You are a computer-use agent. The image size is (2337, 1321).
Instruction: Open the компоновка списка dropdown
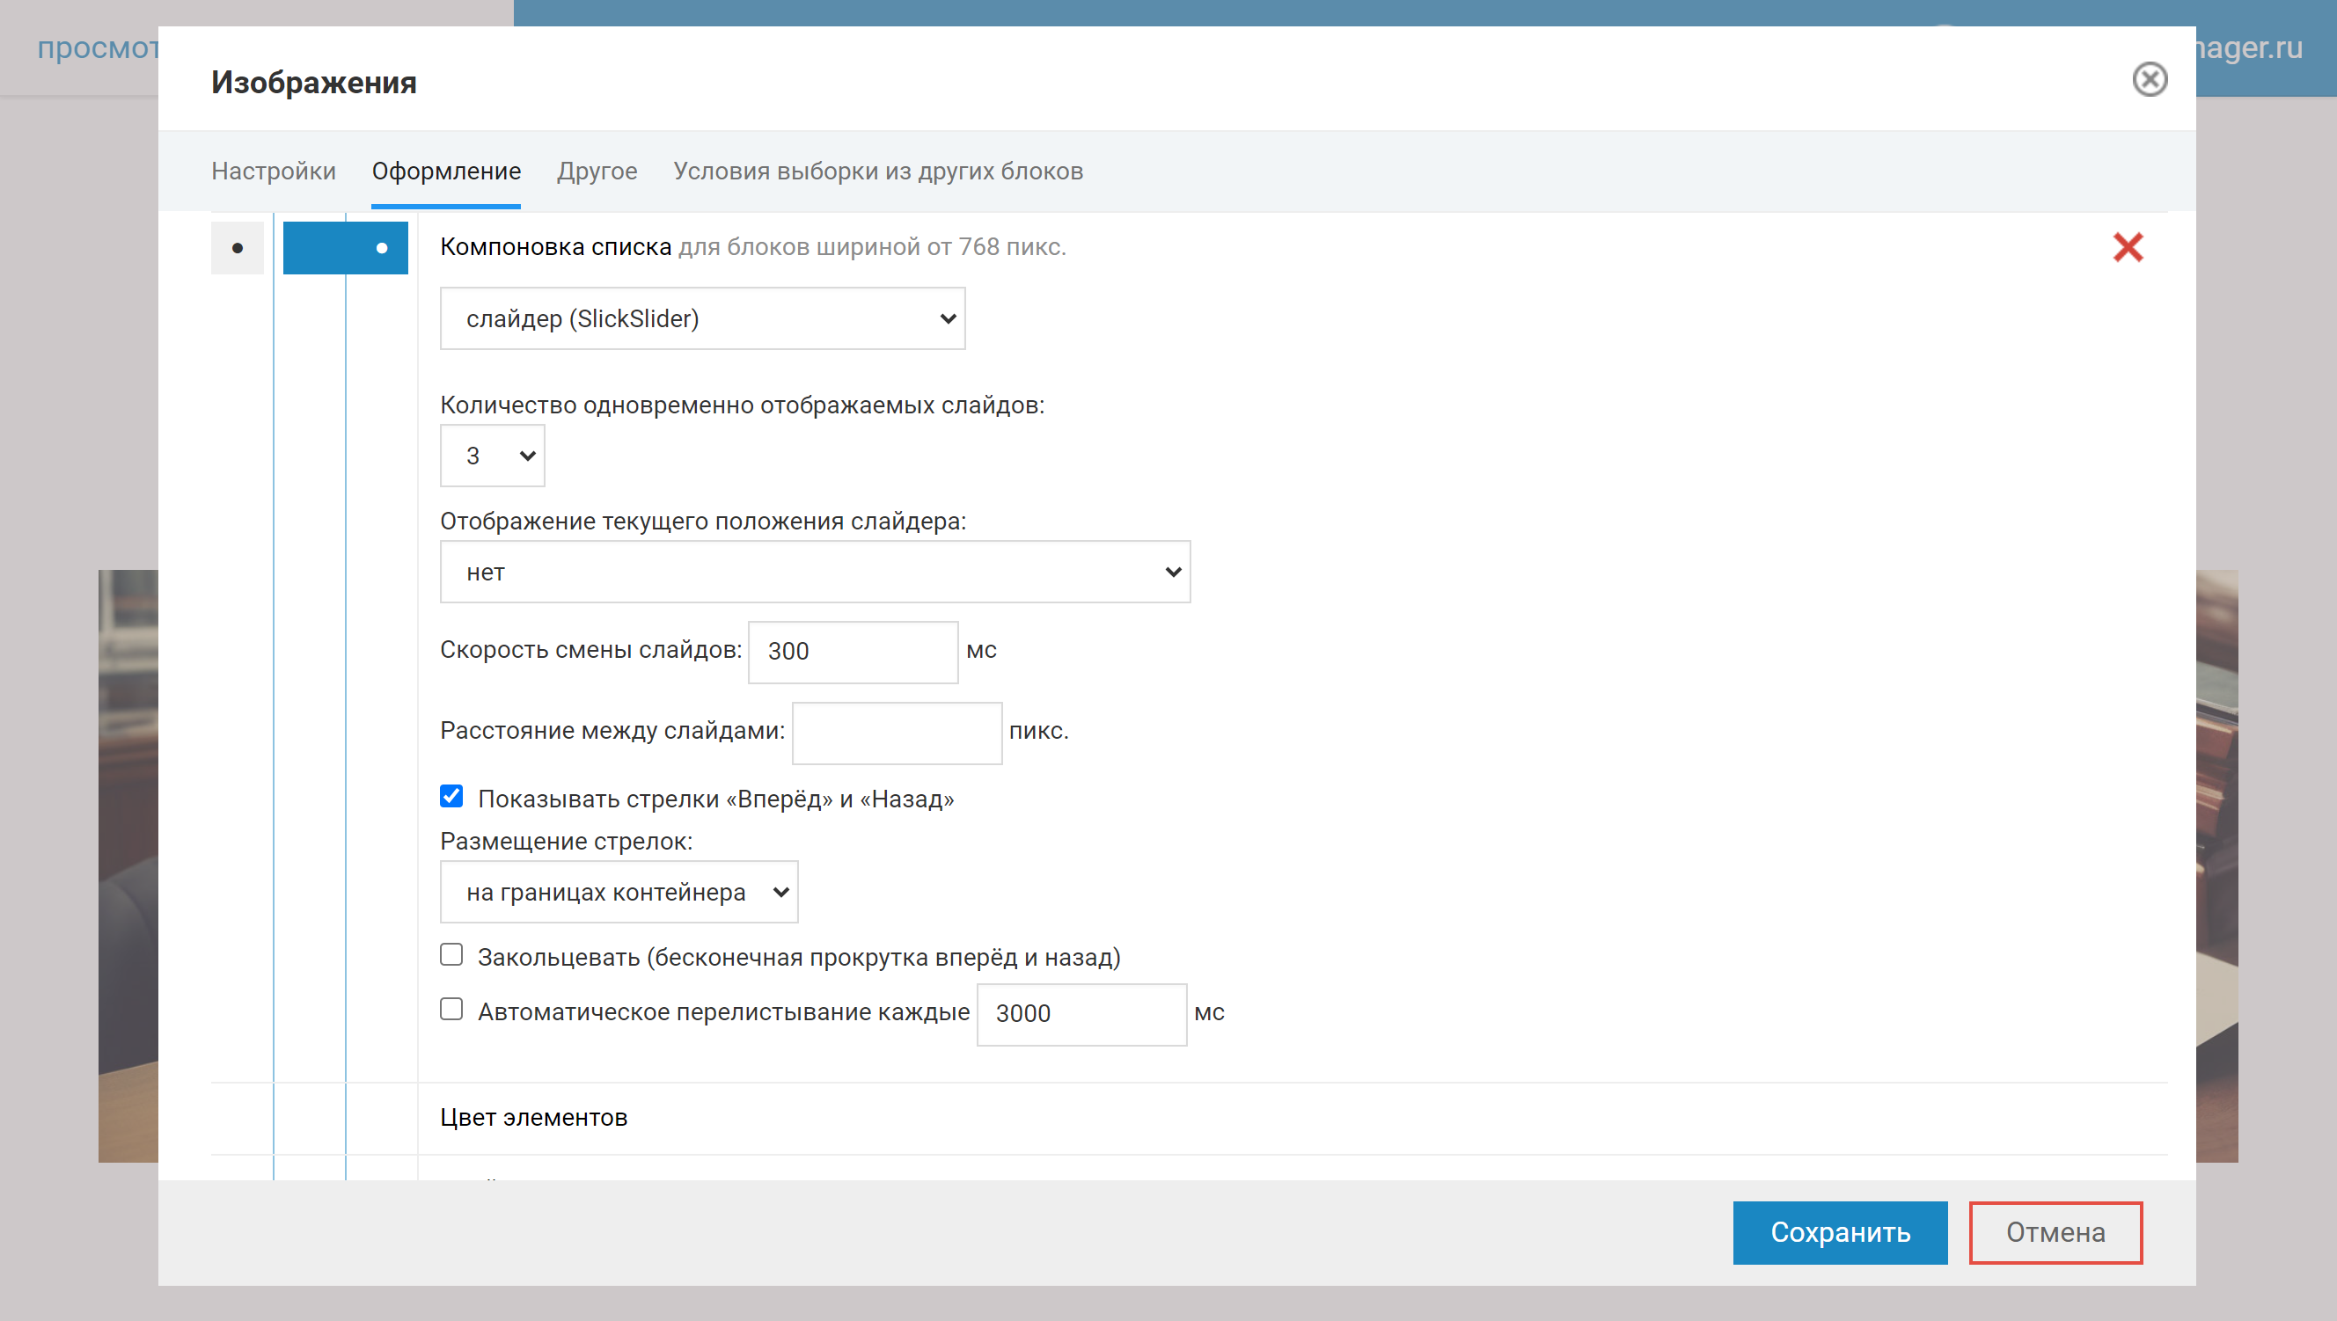coord(703,317)
